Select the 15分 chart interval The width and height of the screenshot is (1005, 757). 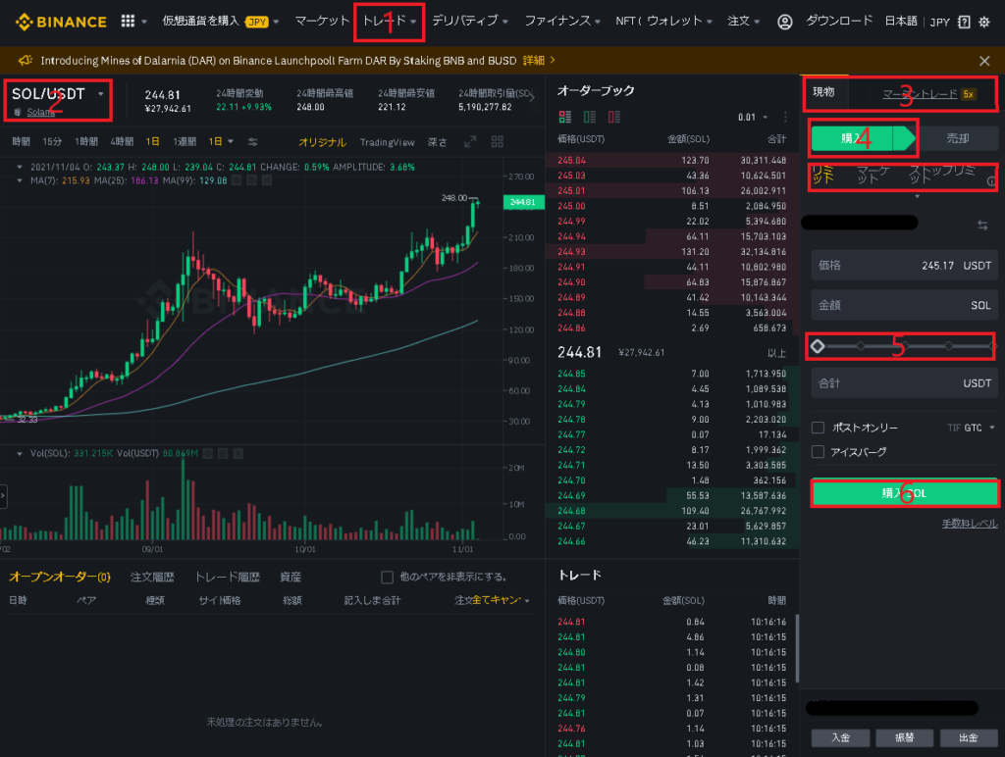click(52, 141)
